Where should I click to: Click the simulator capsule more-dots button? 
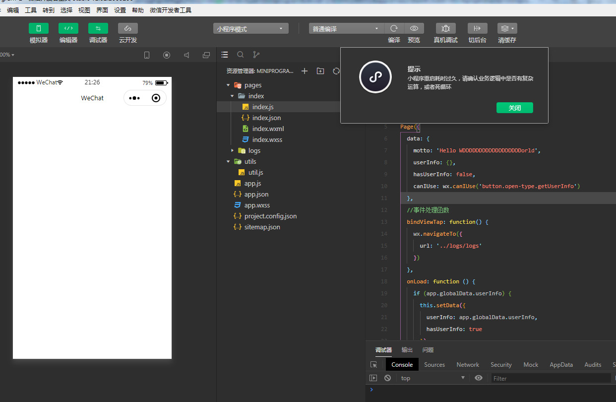pos(134,98)
